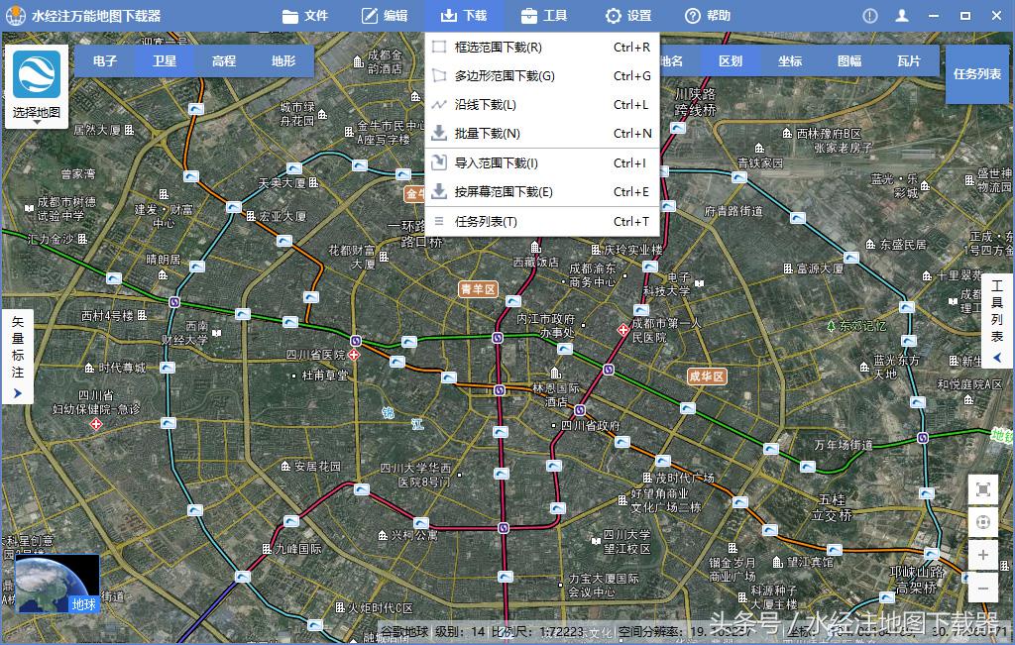This screenshot has height=645, width=1015.
Task: Click the 安居花园 map label
Action: click(317, 466)
